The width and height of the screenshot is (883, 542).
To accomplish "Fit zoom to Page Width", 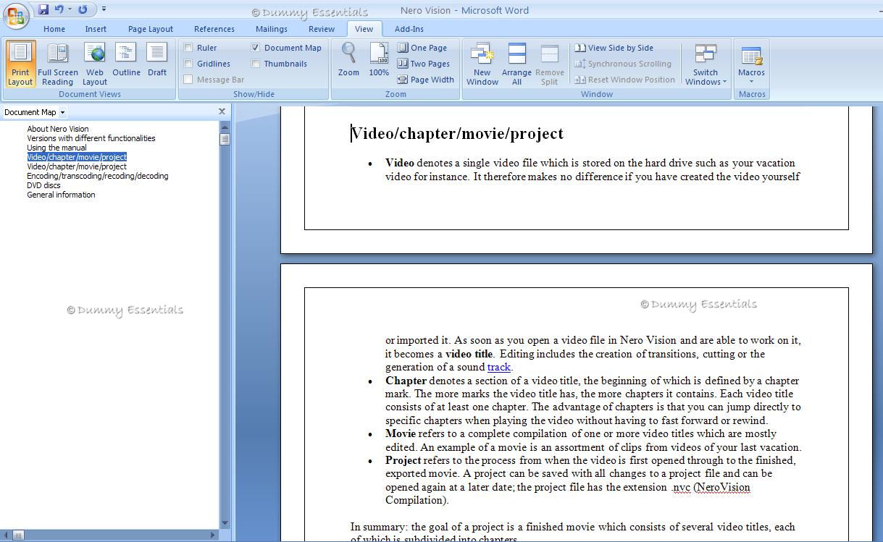I will (426, 80).
